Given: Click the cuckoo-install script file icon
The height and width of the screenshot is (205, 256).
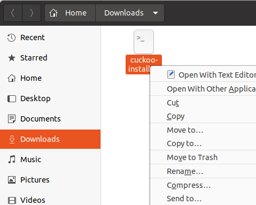Looking at the screenshot, I should click(144, 42).
